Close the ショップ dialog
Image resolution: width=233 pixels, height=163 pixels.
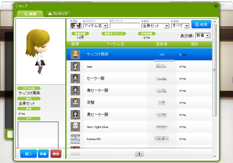pos(216,6)
